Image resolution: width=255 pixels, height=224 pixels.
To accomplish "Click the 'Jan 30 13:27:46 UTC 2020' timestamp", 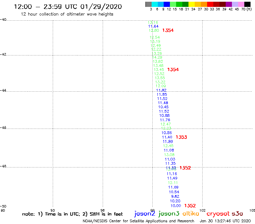I will pos(225,221).
